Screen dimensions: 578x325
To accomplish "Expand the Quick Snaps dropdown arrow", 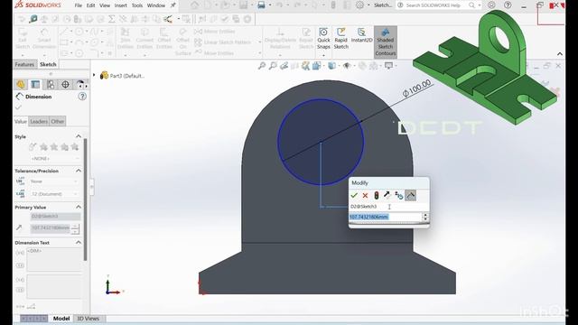I will click(x=323, y=55).
